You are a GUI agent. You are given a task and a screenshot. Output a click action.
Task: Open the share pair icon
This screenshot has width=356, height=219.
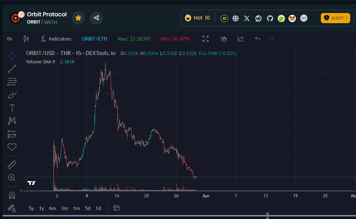96,18
